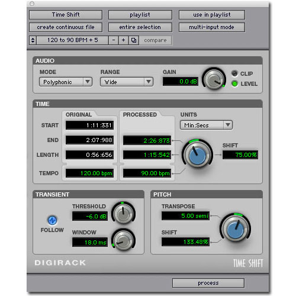Click the Threshold -6.0 dB field
The height and width of the screenshot is (296, 296).
pyautogui.click(x=90, y=216)
